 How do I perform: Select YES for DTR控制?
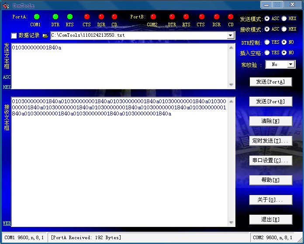pyautogui.click(x=267, y=42)
